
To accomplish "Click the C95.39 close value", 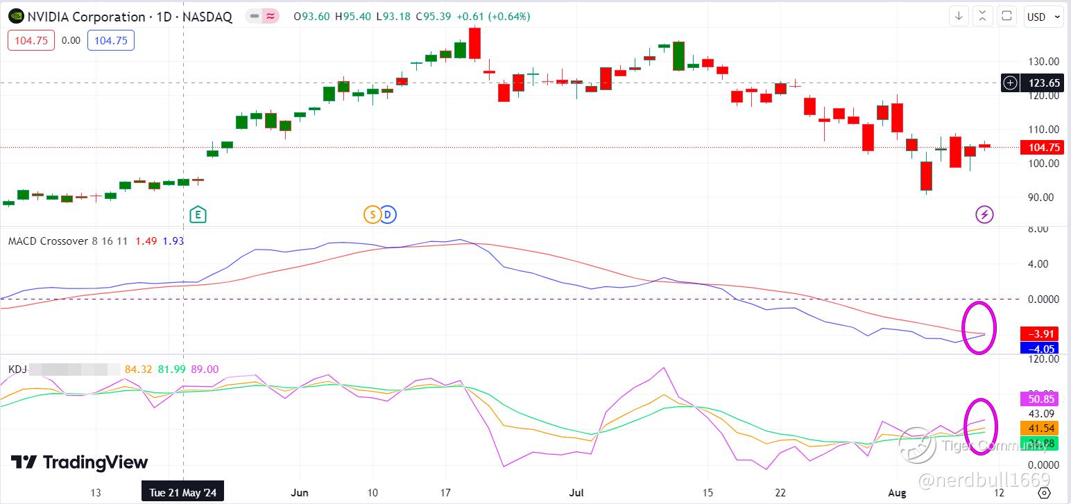I will click(x=434, y=17).
